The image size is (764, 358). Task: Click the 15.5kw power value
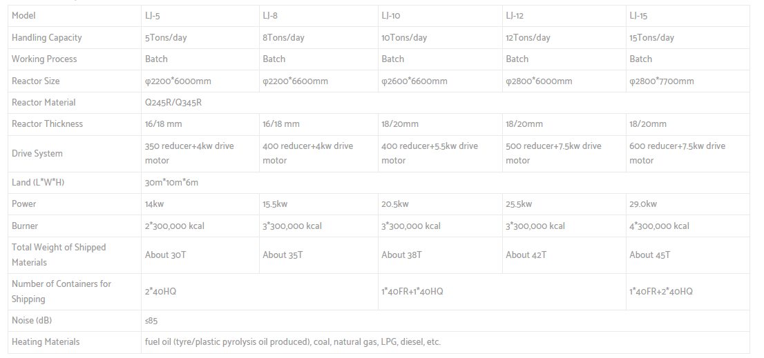click(x=275, y=203)
